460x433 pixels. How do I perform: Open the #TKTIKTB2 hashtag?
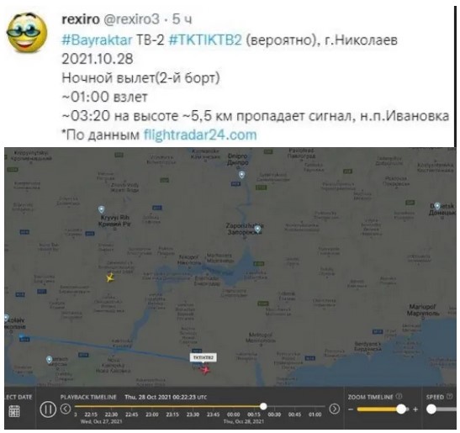pos(205,40)
